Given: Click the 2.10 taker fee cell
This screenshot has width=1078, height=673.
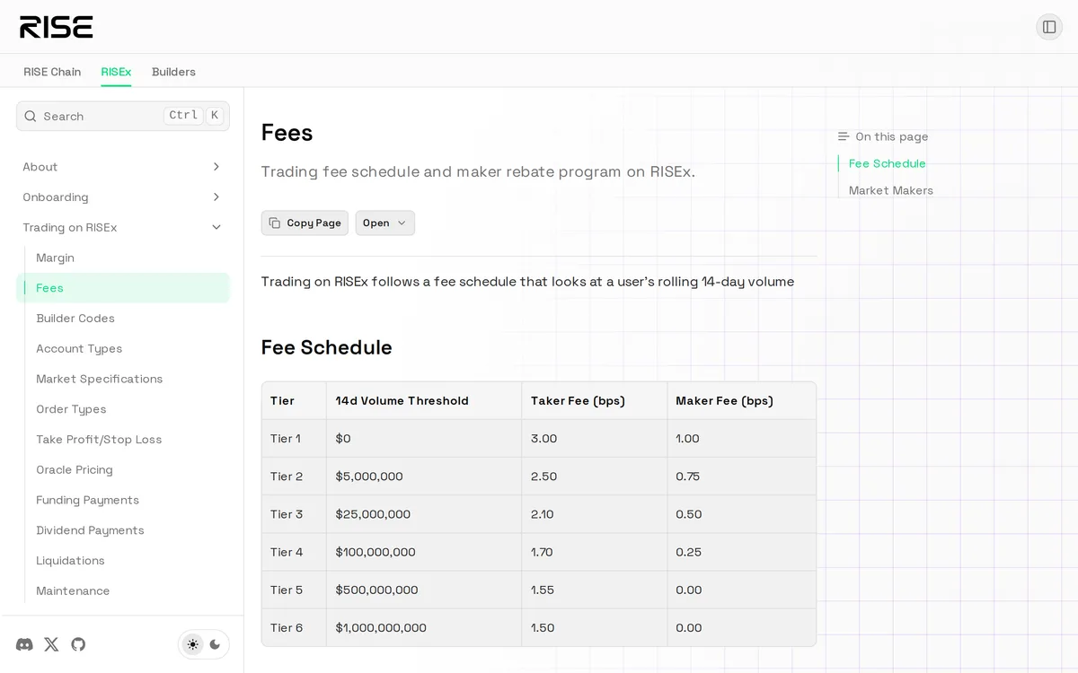Looking at the screenshot, I should (x=595, y=514).
